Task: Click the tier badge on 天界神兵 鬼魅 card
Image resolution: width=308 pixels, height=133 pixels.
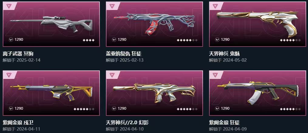Action: 215,6
